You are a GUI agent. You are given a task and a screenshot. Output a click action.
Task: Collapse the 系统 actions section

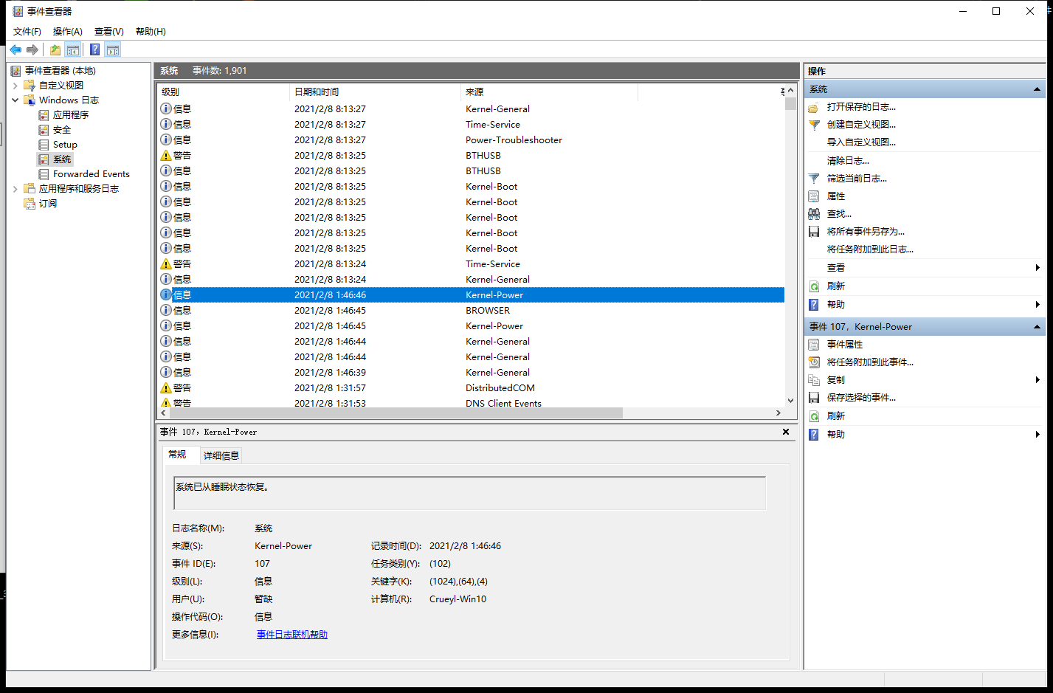pyautogui.click(x=1037, y=89)
